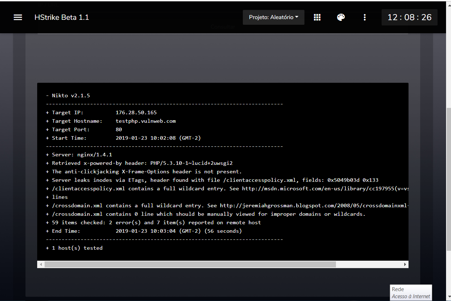Click the hostname testphp.vulnweb.com

146,121
